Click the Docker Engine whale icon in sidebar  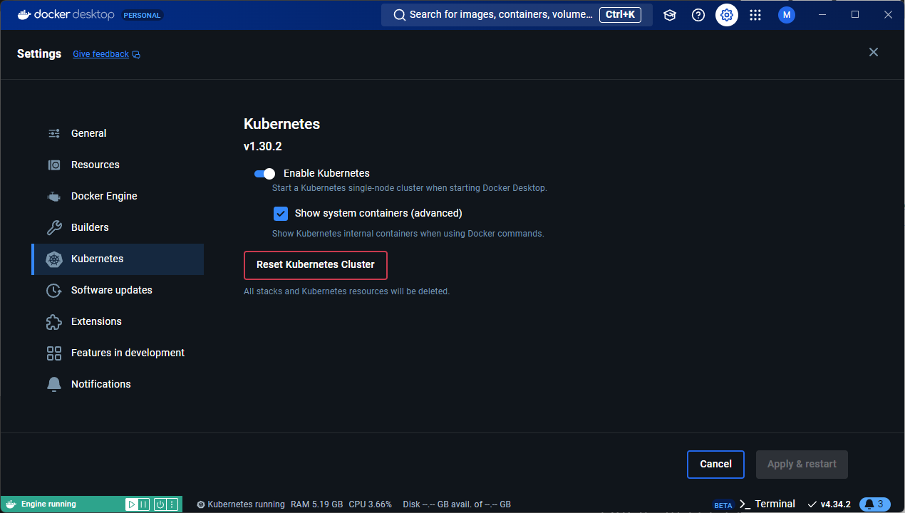coord(54,196)
